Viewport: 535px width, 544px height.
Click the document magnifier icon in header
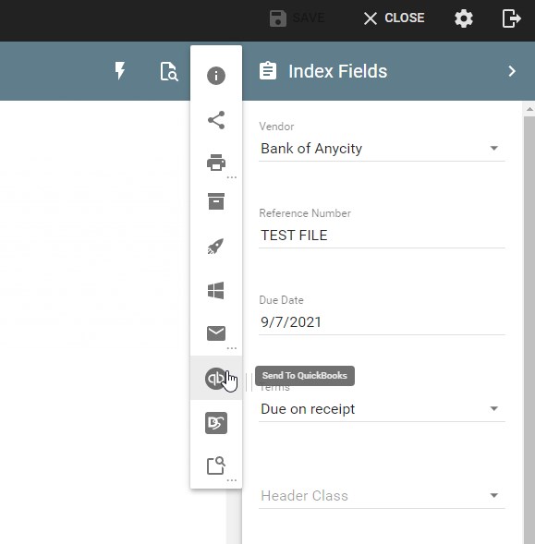click(169, 71)
